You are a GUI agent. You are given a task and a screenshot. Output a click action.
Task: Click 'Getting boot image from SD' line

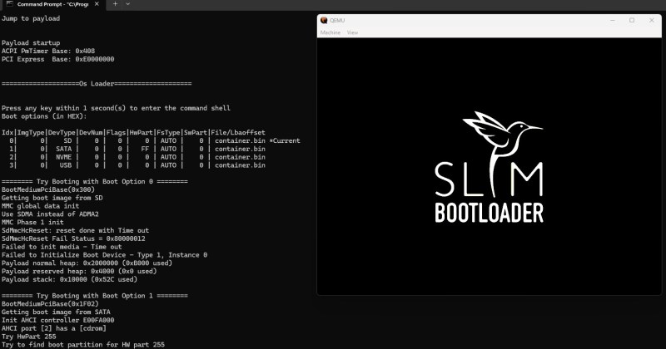click(52, 198)
